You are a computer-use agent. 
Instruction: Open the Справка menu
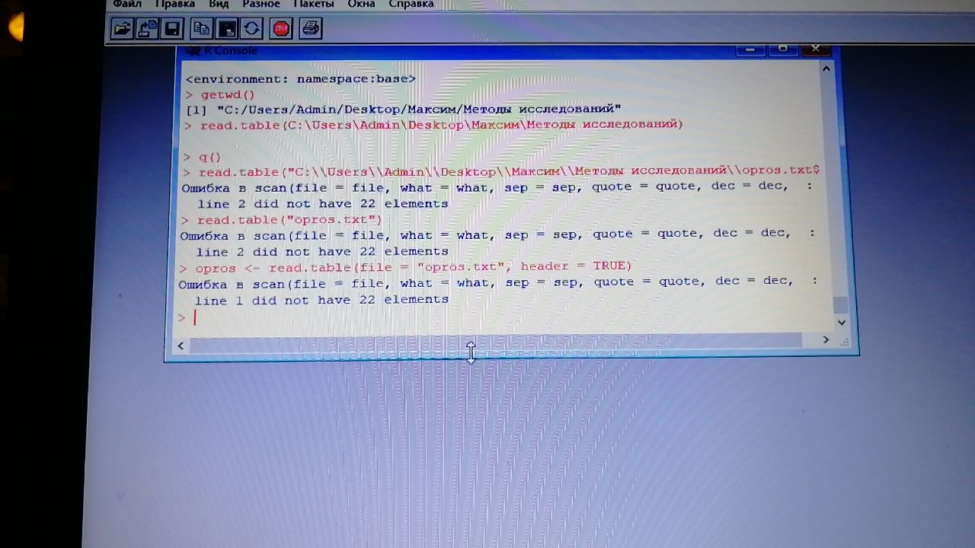point(411,4)
